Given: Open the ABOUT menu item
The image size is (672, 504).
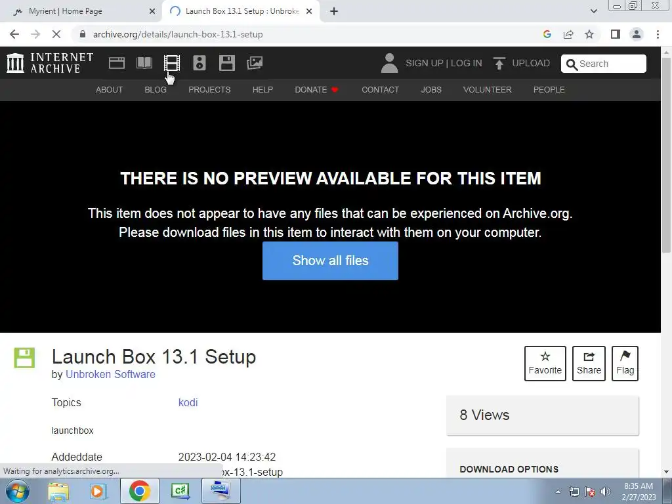Looking at the screenshot, I should click(110, 89).
